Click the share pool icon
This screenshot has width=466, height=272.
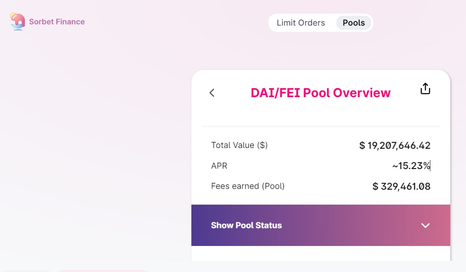[x=425, y=89]
